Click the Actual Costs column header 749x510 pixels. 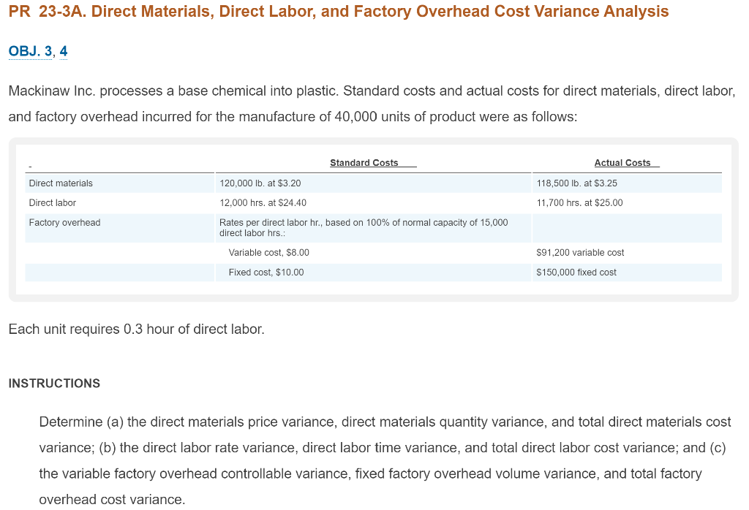625,162
